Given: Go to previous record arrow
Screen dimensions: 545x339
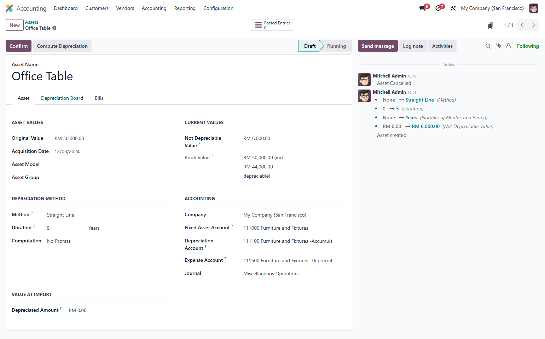Looking at the screenshot, I should 522,25.
